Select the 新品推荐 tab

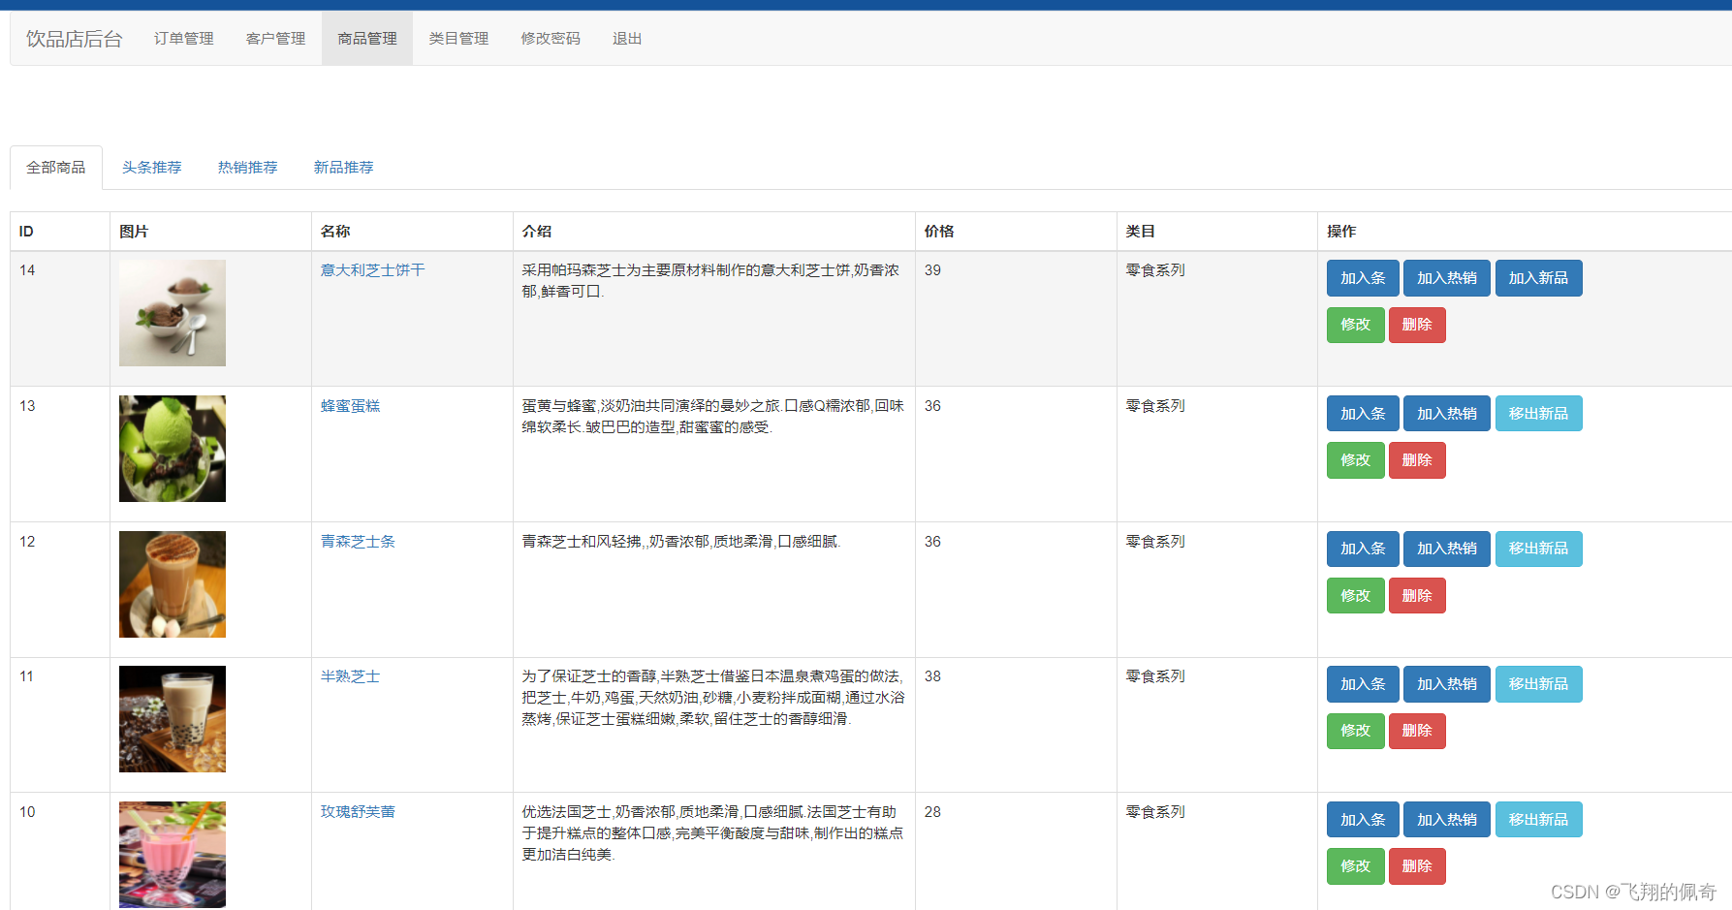[x=343, y=168]
